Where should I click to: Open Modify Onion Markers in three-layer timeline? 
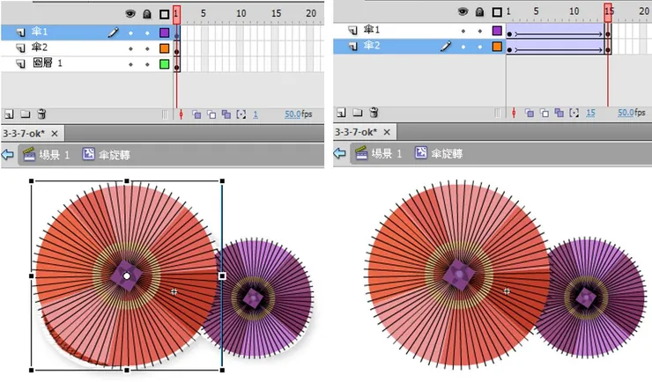(x=241, y=114)
